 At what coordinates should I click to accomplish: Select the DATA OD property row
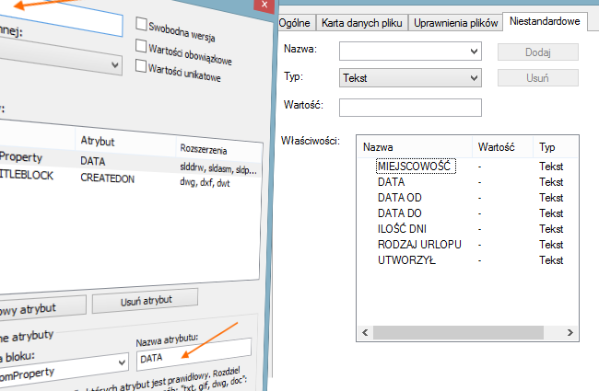click(468, 198)
